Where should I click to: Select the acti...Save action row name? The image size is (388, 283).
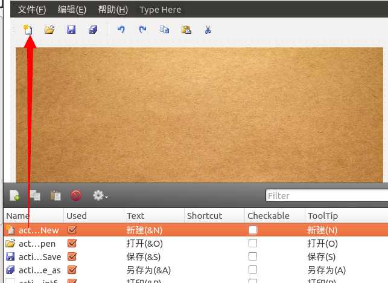tap(40, 257)
